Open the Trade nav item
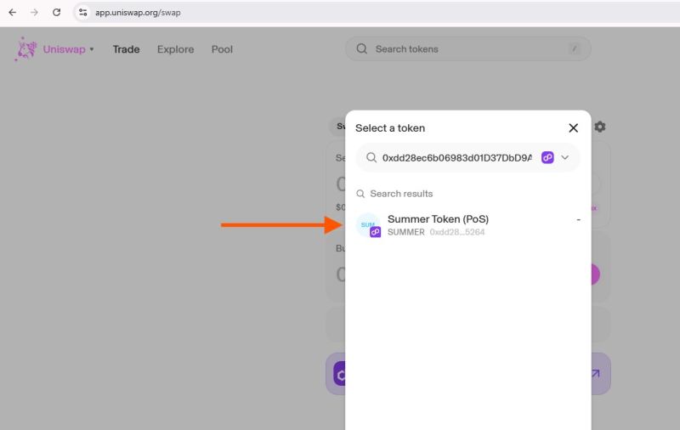 pos(126,49)
